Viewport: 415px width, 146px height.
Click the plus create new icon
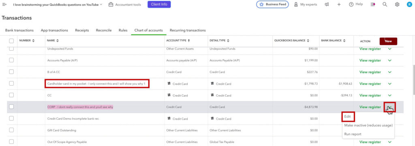339,4
